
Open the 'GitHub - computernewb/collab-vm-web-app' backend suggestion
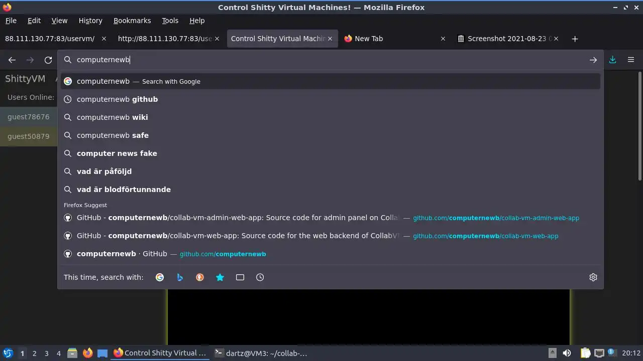[331, 236]
